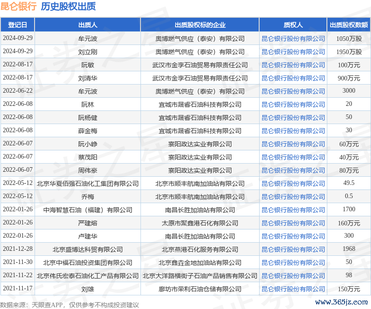This screenshot has width=371, height=309.
Task: Select pledgor name 阮林
Action: tap(88, 105)
